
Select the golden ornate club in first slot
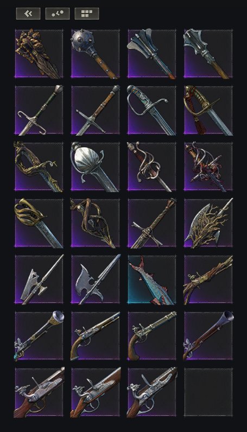pyautogui.click(x=39, y=53)
